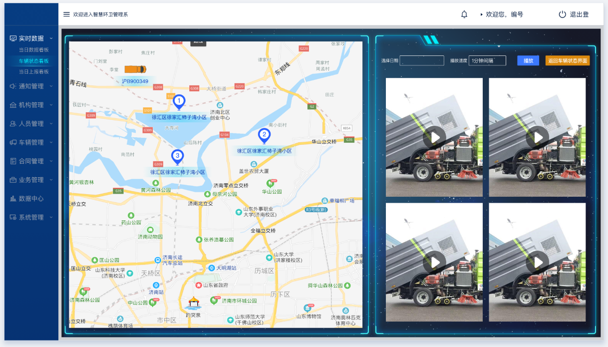Click the 选择日期 date input field
Viewport: 608px width, 347px height.
coord(422,60)
